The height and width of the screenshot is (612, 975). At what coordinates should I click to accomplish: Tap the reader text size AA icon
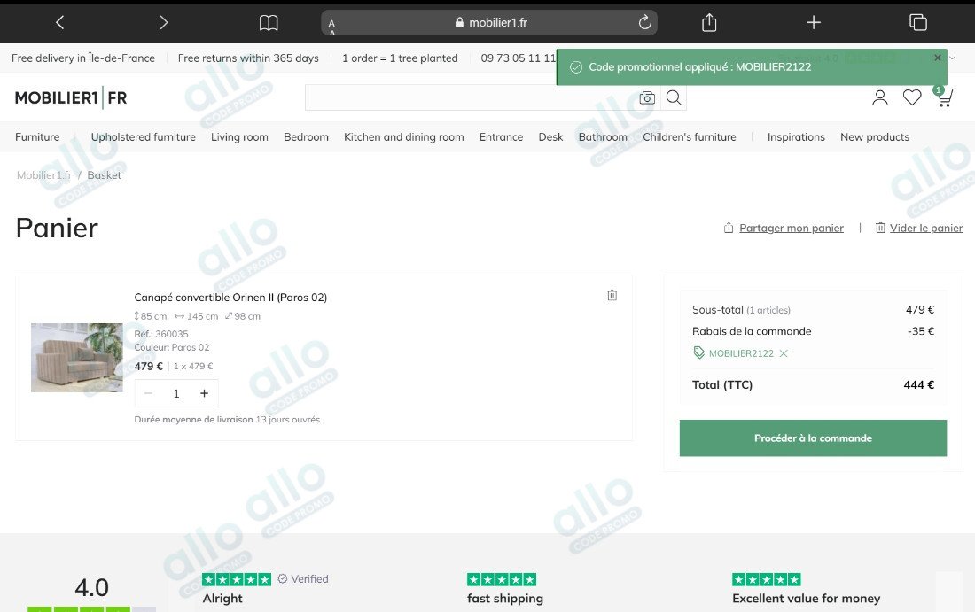pyautogui.click(x=332, y=25)
